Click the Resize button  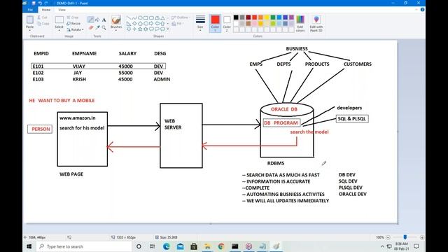point(73,23)
